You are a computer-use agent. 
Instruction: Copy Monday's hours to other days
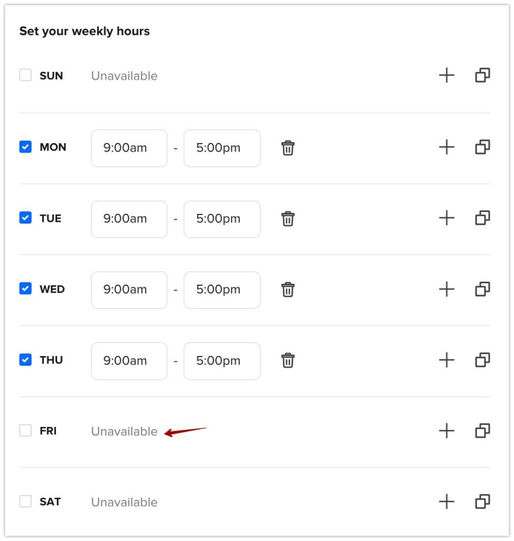tap(483, 147)
